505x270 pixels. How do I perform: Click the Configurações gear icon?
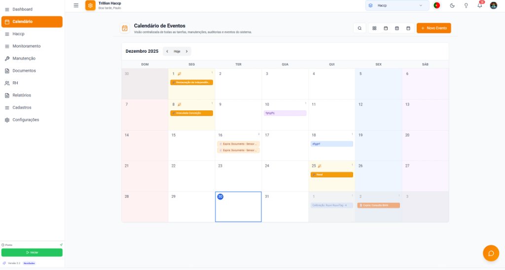(7, 120)
